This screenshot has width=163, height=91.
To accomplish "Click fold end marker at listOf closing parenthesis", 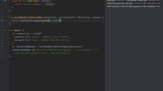I will (9, 43).
